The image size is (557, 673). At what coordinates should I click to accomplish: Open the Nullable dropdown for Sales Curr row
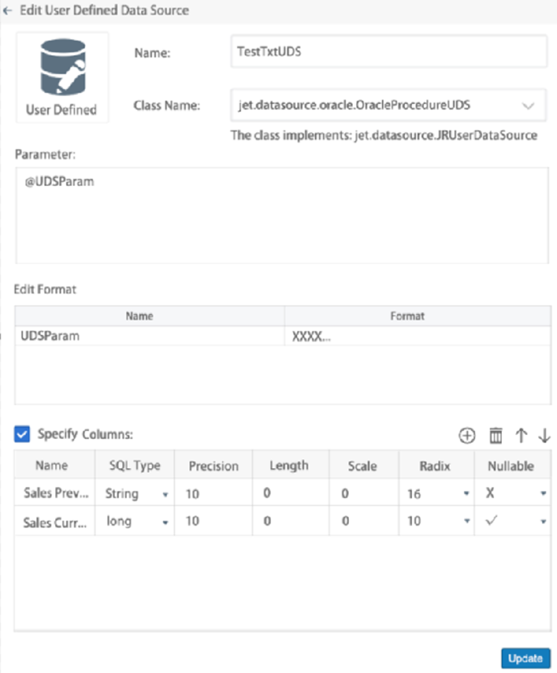coord(542,521)
